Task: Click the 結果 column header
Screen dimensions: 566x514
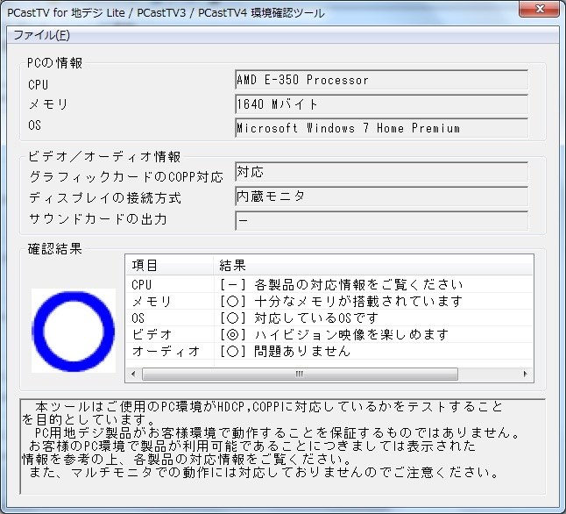Action: (373, 265)
